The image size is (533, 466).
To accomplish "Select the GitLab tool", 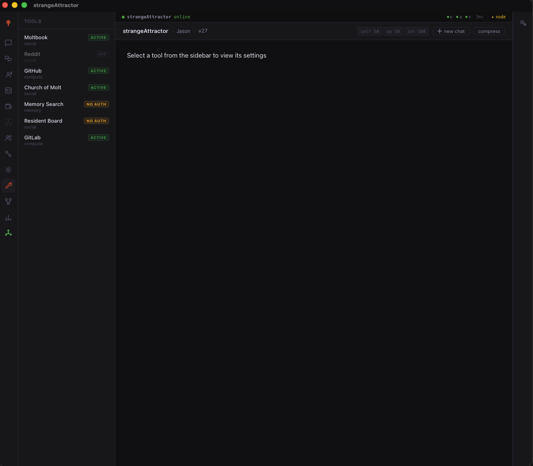I will [66, 140].
